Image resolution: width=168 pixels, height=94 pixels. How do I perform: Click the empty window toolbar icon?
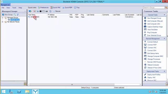tap(44, 11)
